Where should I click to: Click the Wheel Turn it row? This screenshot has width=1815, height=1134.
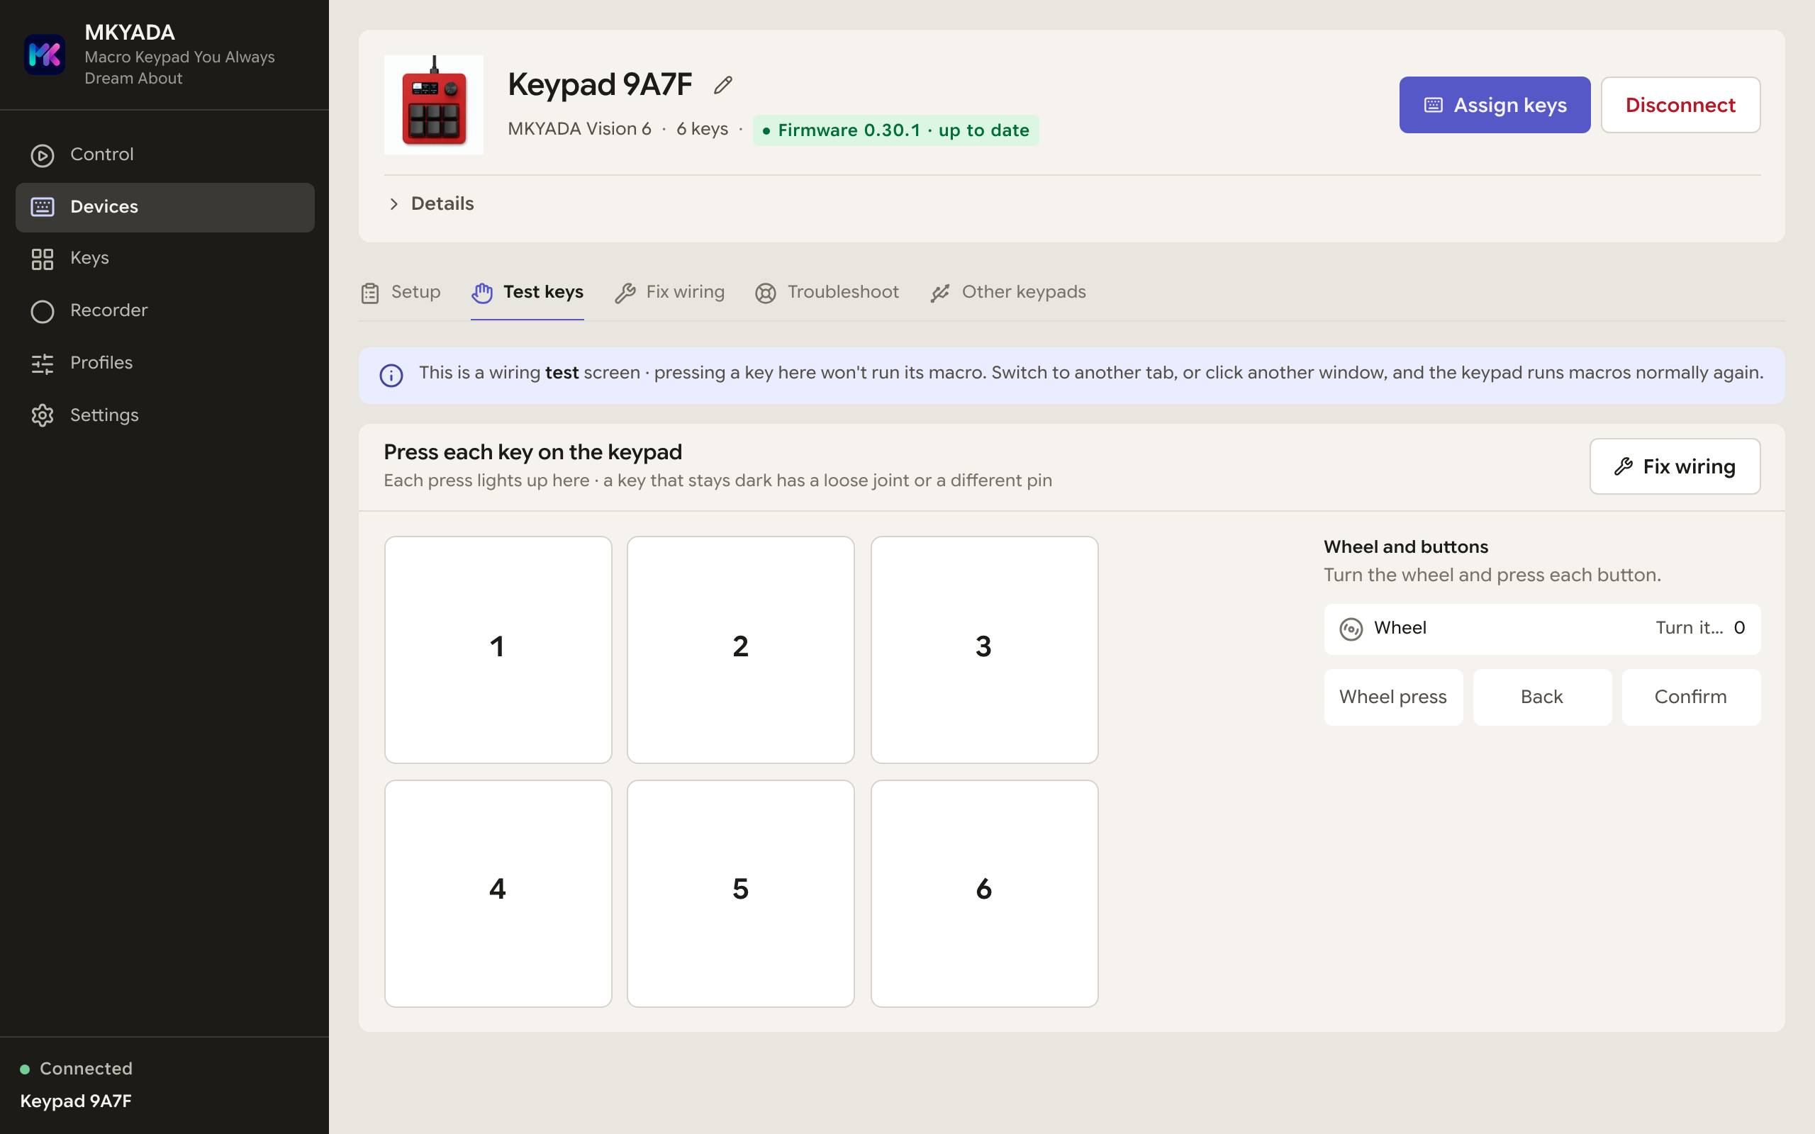(x=1542, y=629)
